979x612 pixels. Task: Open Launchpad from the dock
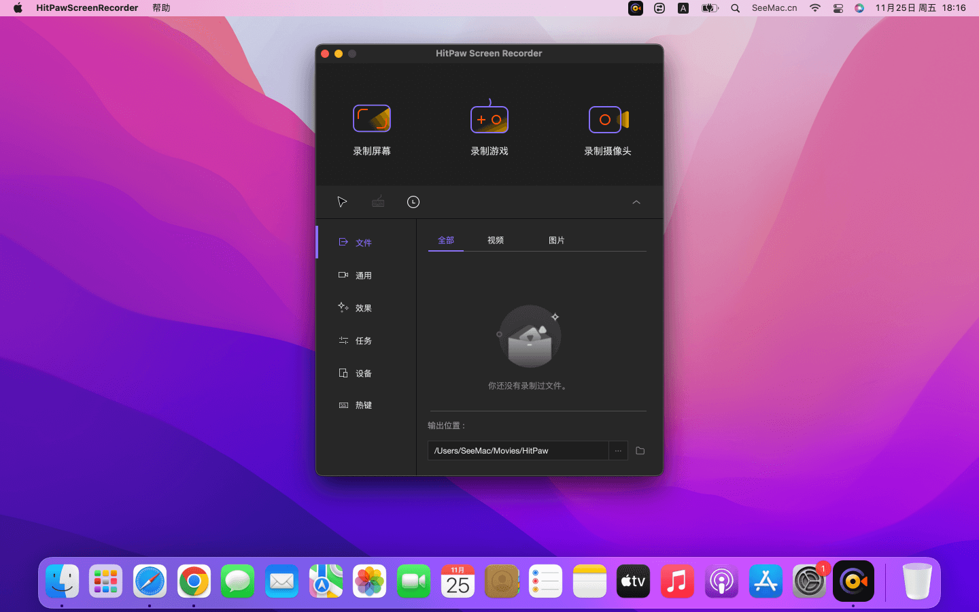coord(105,581)
